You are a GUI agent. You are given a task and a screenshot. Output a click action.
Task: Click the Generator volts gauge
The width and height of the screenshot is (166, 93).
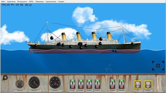55,82
